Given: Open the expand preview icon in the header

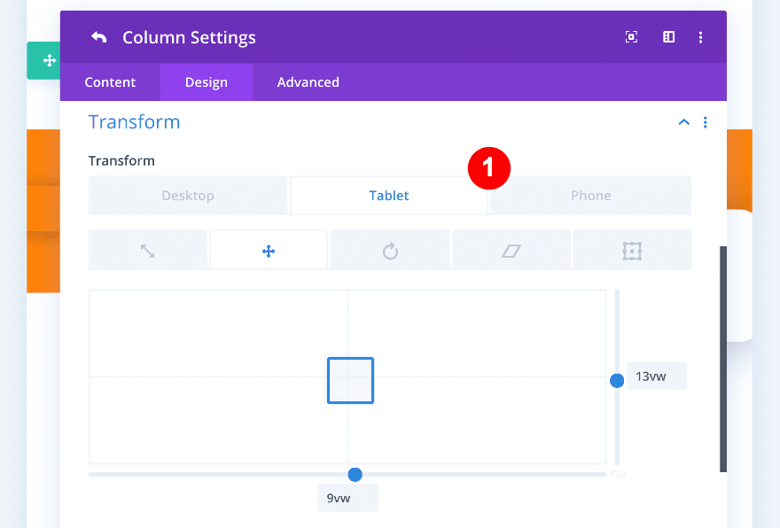Looking at the screenshot, I should pos(631,37).
